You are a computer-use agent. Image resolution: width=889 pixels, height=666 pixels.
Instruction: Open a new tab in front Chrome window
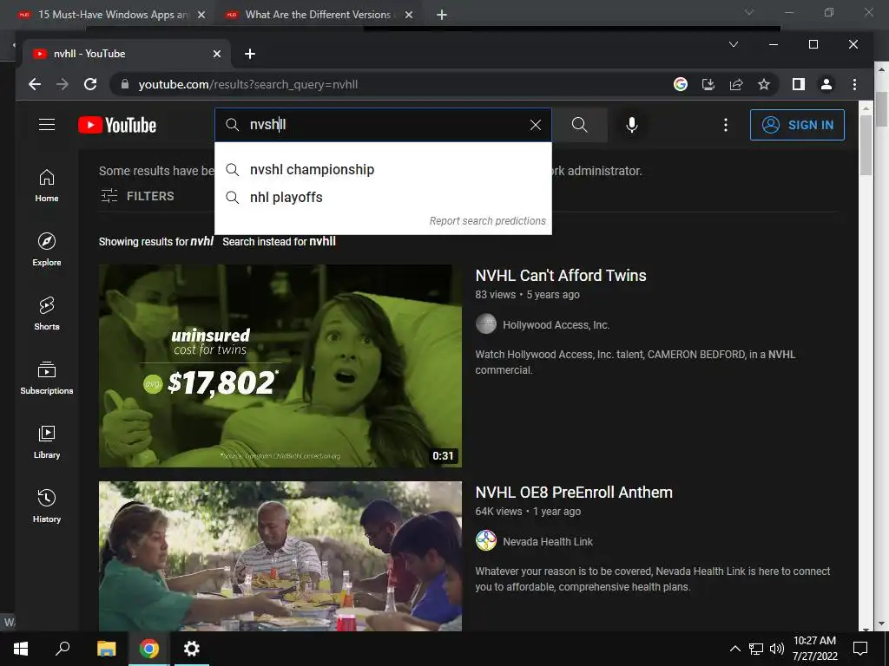pyautogui.click(x=249, y=54)
